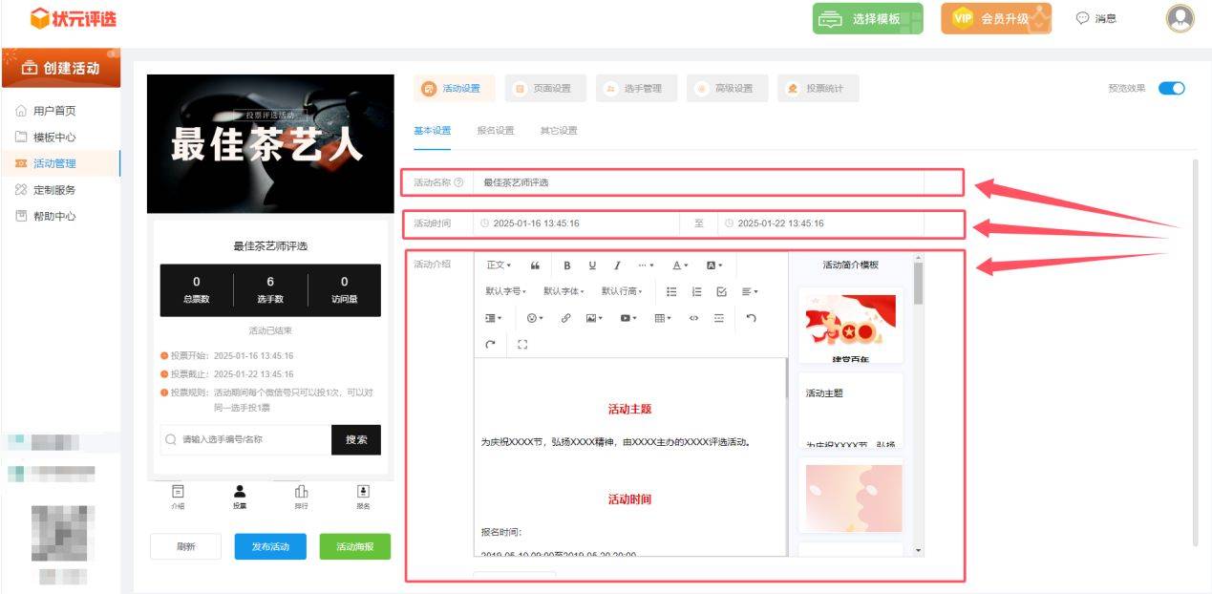Open the 默认行高 line height dropdown
The image size is (1212, 594).
click(622, 291)
